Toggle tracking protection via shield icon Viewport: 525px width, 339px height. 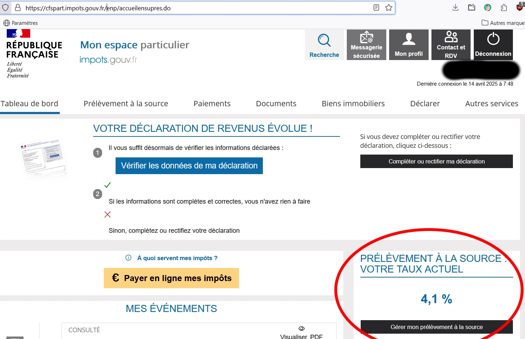(6, 7)
